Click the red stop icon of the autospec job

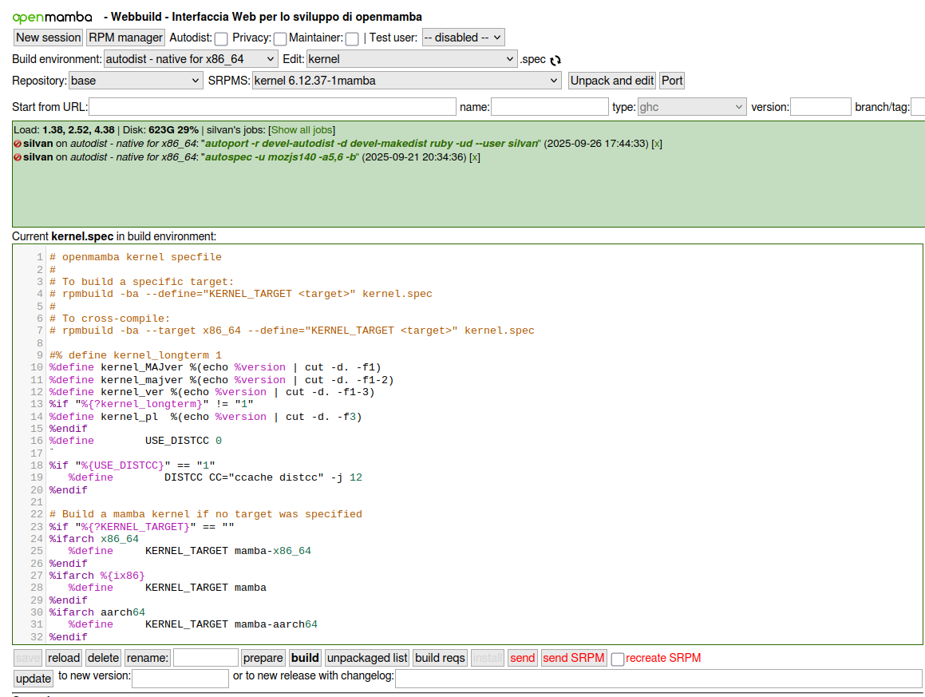click(x=18, y=157)
